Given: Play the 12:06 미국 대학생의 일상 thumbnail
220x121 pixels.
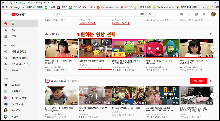Looking at the screenshot, I should pyautogui.click(x=197, y=96).
